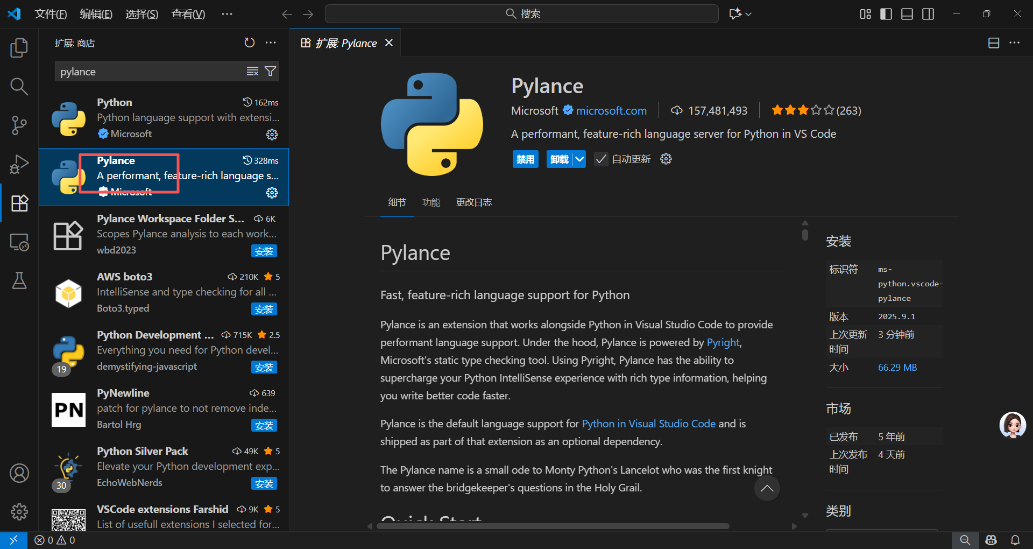Clear extensions search results icon
Screen dimensions: 1033x549
point(252,71)
